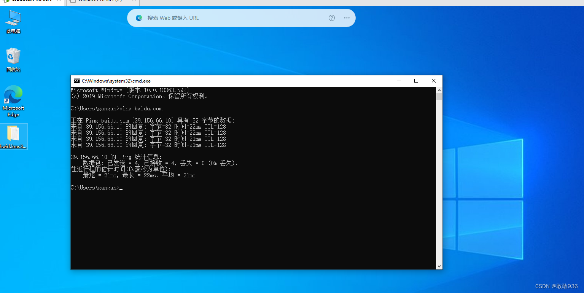584x293 pixels.
Task: Click the '正在 Ping baidu.com [39.156.66.10]' line
Action: pos(153,121)
